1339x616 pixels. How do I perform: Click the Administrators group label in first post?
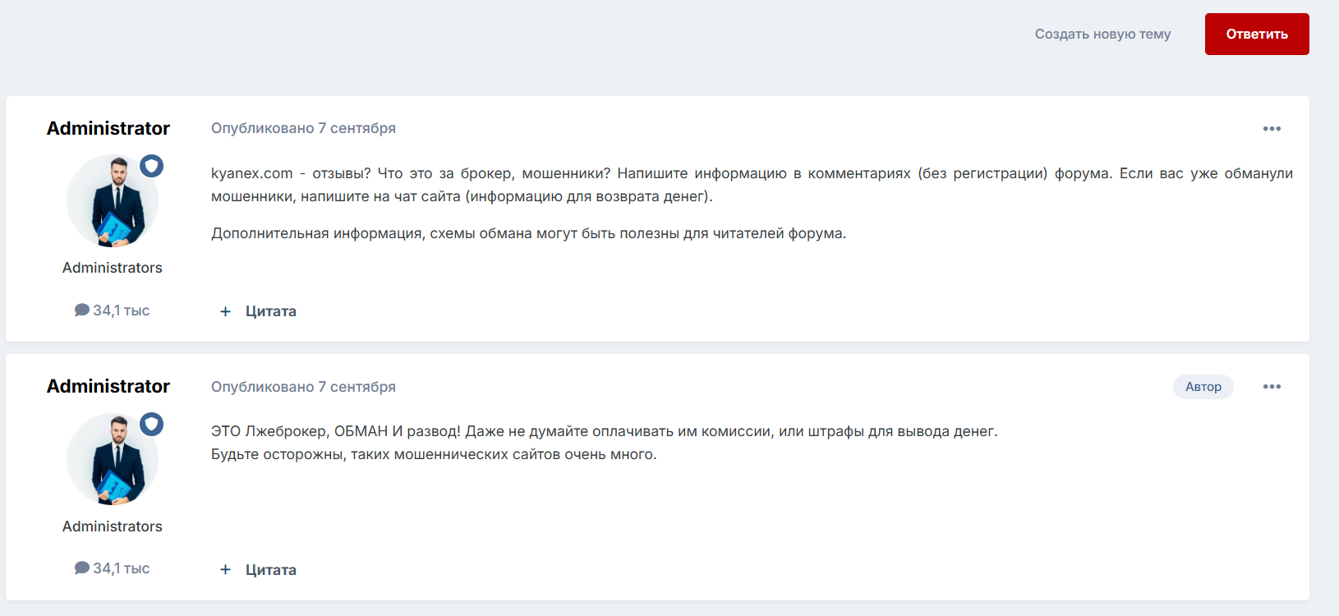coord(113,268)
